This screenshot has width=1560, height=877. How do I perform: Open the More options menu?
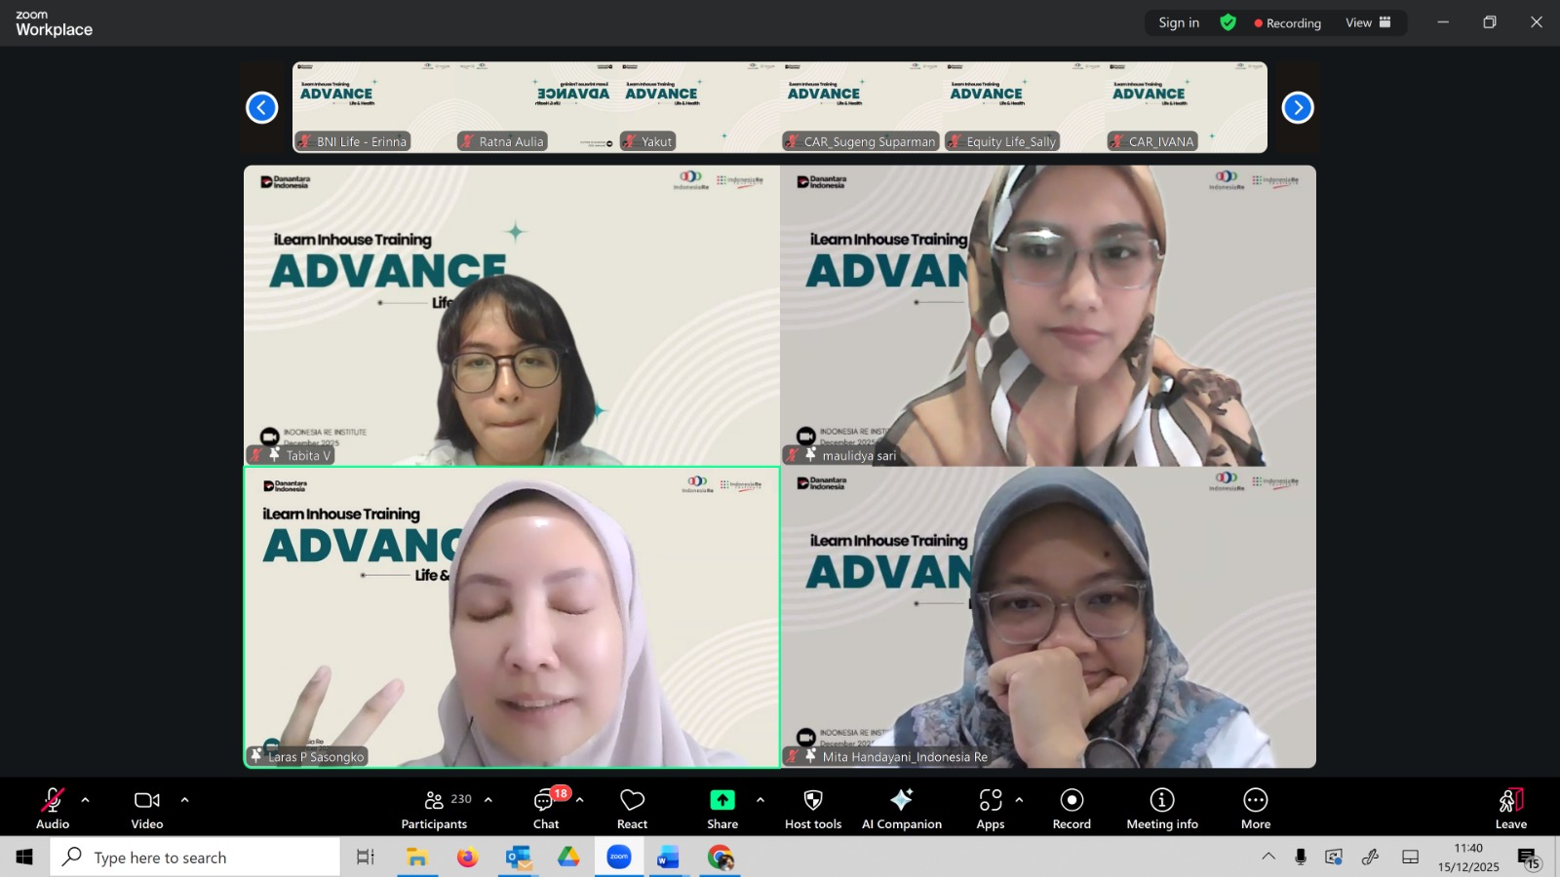[x=1255, y=809]
